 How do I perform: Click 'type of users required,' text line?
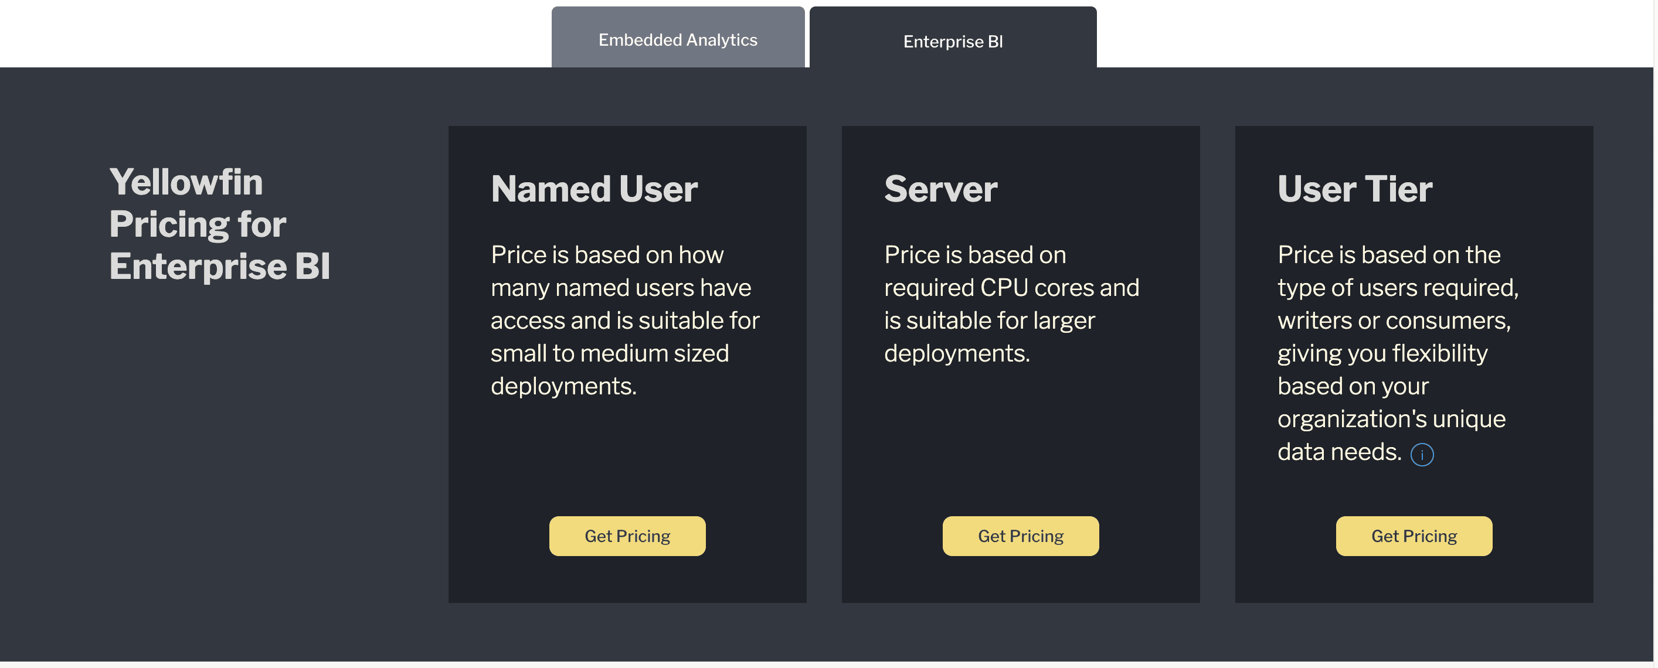[1397, 288]
